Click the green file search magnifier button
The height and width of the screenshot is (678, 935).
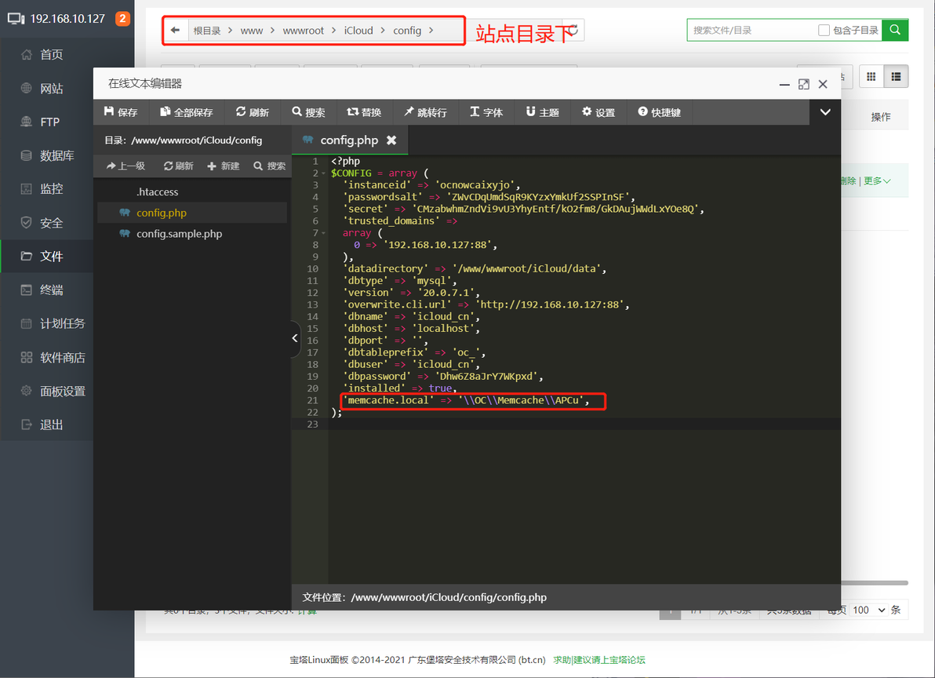[x=895, y=30]
